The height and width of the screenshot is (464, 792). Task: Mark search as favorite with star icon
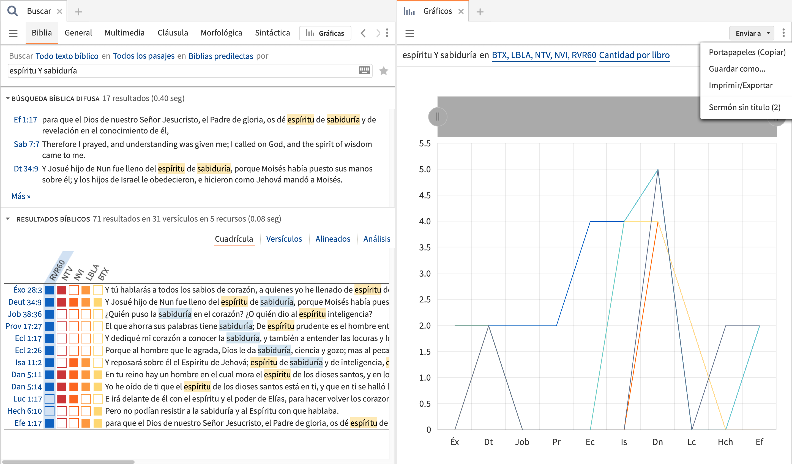click(383, 71)
